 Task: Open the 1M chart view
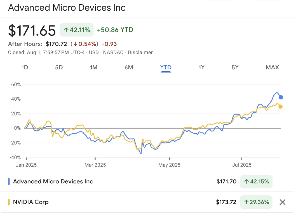point(94,67)
